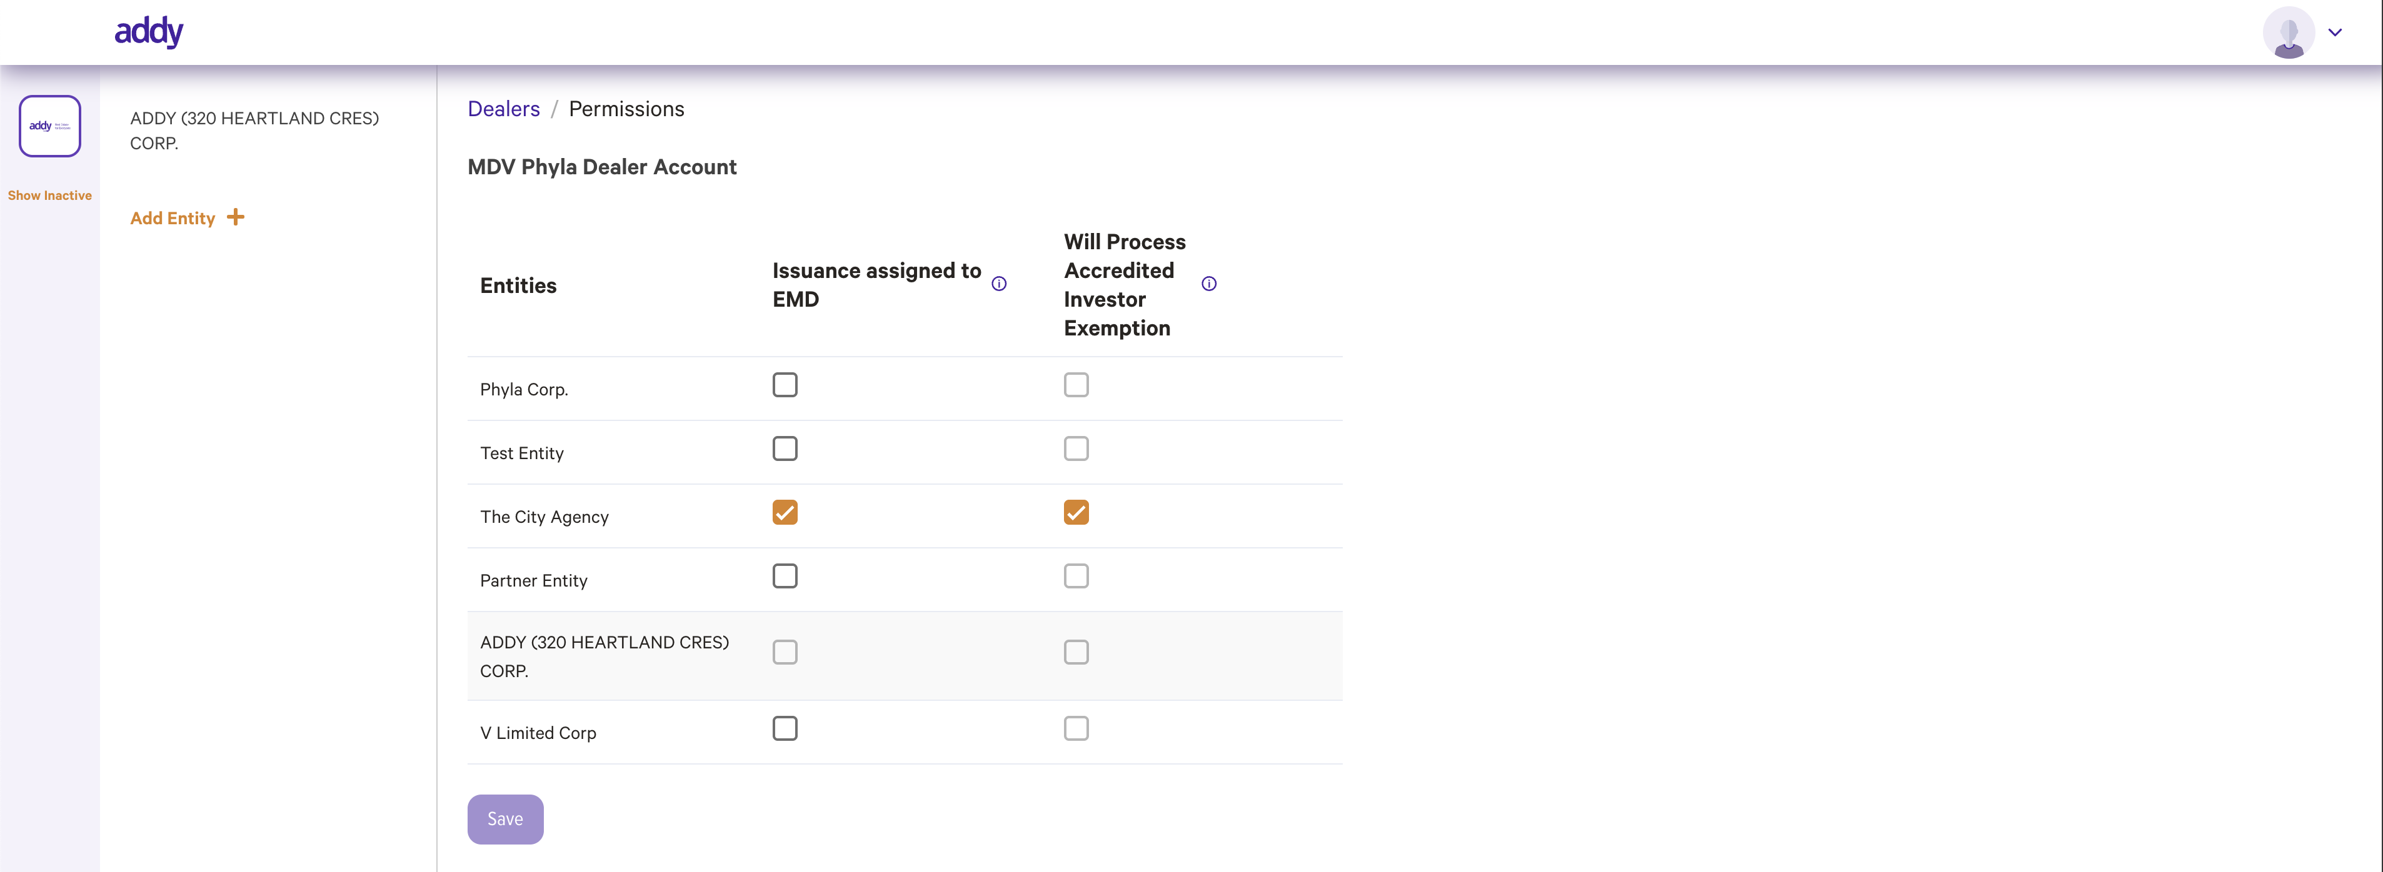Check Issuance EMD box for V Limited Corp

tap(785, 729)
